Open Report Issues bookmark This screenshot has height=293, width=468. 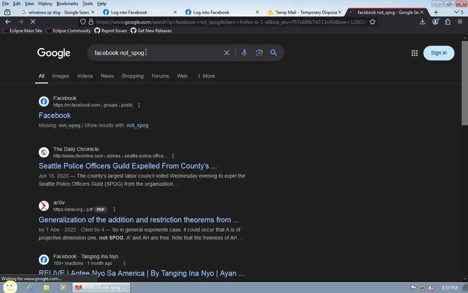tap(111, 31)
